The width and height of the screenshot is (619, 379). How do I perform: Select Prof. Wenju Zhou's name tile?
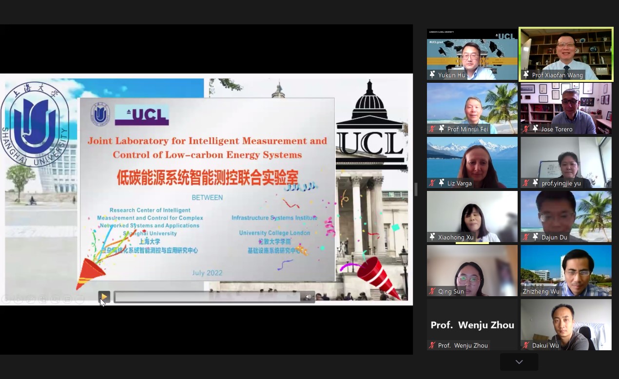(x=472, y=324)
